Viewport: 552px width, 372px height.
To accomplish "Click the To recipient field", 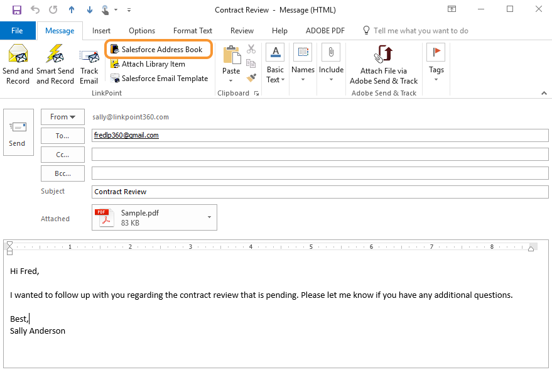I will pyautogui.click(x=320, y=135).
